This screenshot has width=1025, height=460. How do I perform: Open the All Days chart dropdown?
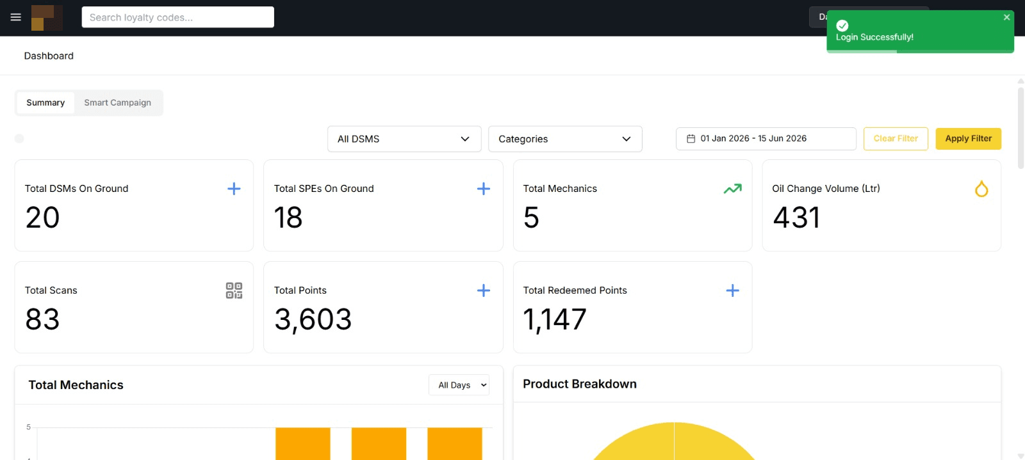459,385
